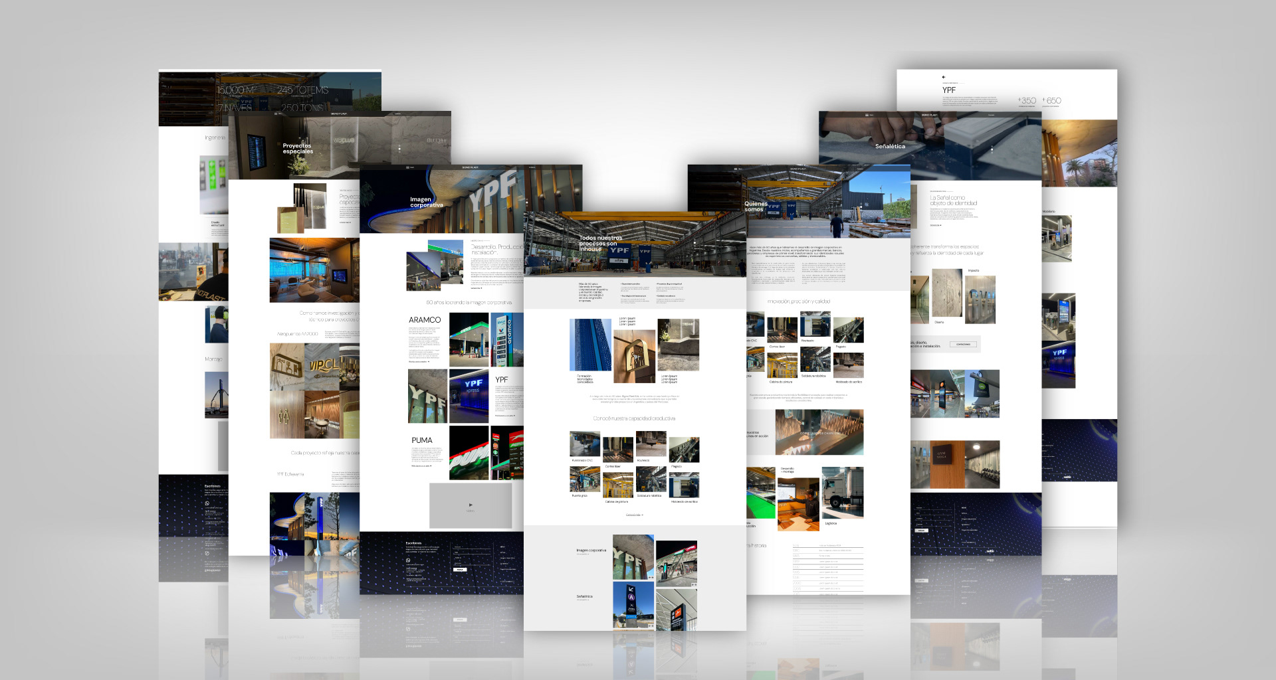Open Plegado thumbnail on center page

coord(684,450)
